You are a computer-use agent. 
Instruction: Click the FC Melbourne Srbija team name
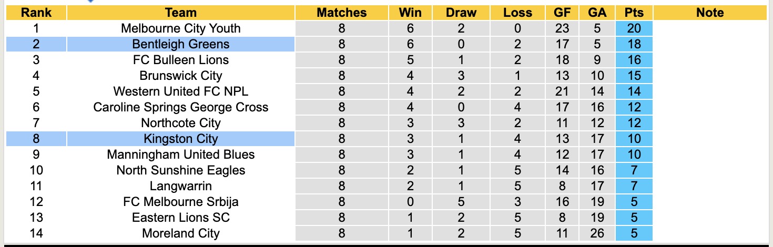(180, 202)
